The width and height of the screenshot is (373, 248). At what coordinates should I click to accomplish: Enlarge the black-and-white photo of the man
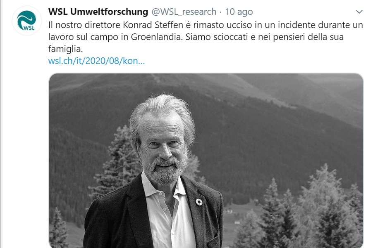(x=206, y=161)
